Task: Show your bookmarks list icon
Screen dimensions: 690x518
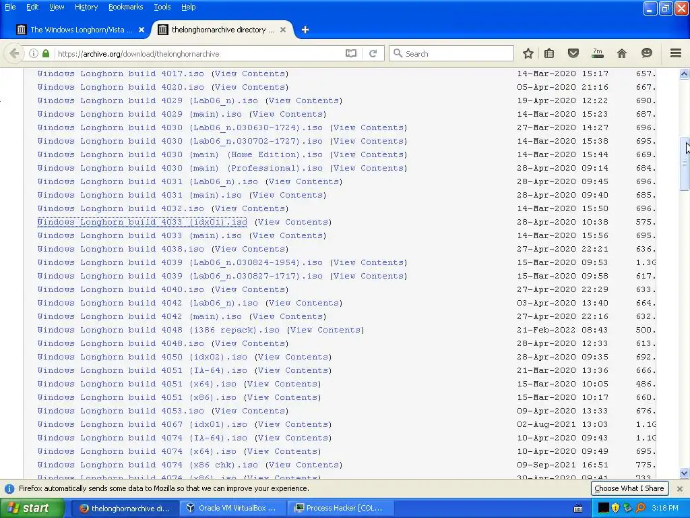Action: pyautogui.click(x=549, y=54)
